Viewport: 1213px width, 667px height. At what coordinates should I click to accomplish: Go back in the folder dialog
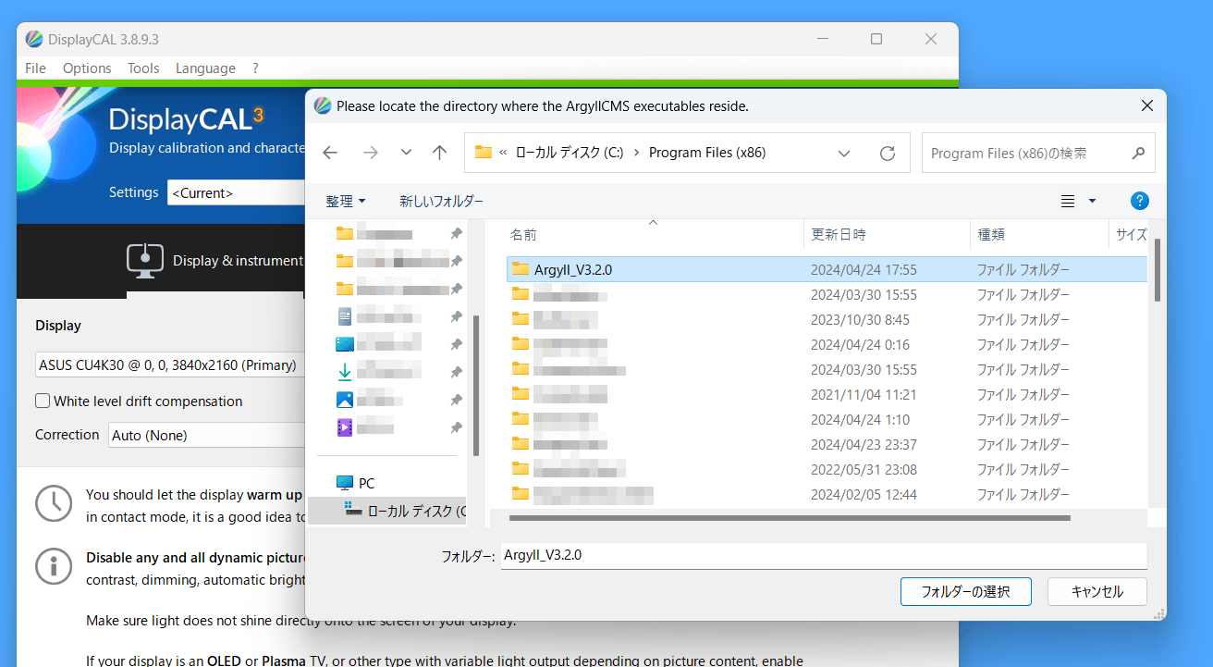tap(330, 153)
